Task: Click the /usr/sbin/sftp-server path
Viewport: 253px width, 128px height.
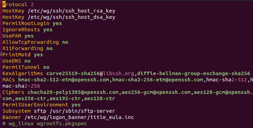Action: click(x=82, y=111)
